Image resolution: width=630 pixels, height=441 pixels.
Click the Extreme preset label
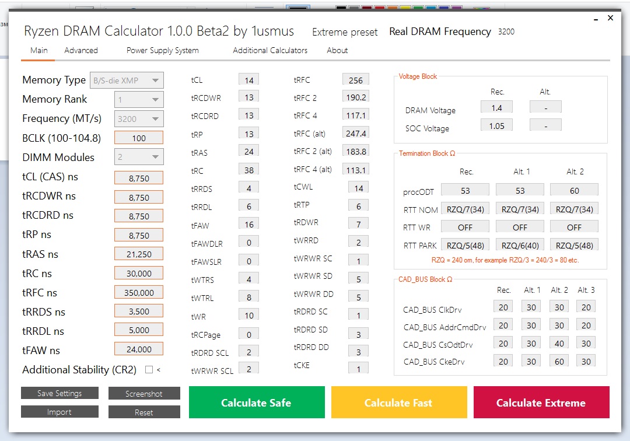coord(345,32)
